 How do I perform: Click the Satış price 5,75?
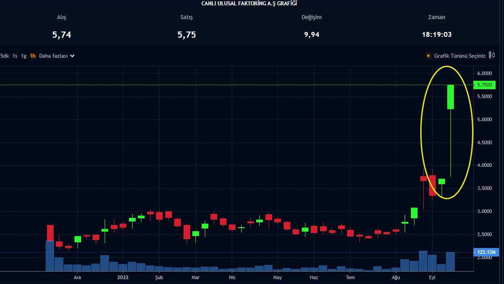[187, 35]
